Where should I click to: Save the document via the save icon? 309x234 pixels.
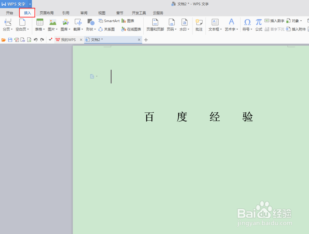click(x=11, y=40)
